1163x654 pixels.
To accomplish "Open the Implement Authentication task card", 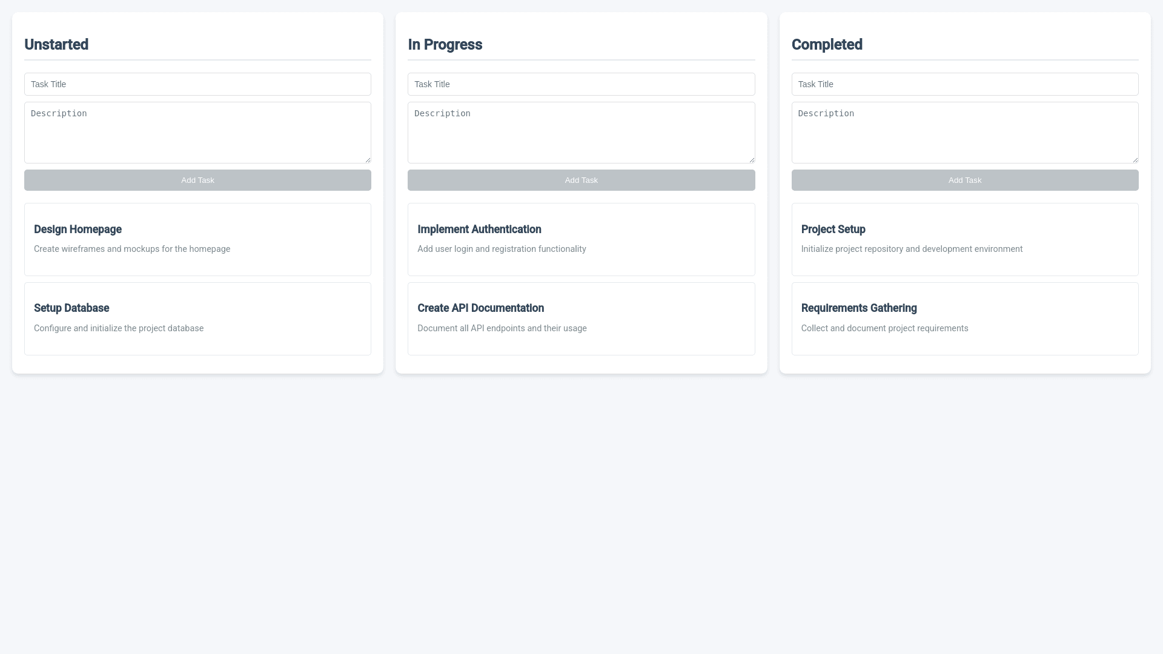I will pos(581,239).
